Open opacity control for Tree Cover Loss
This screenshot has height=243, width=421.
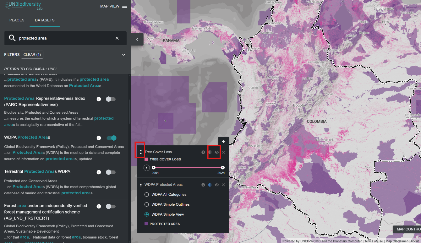[210, 152]
